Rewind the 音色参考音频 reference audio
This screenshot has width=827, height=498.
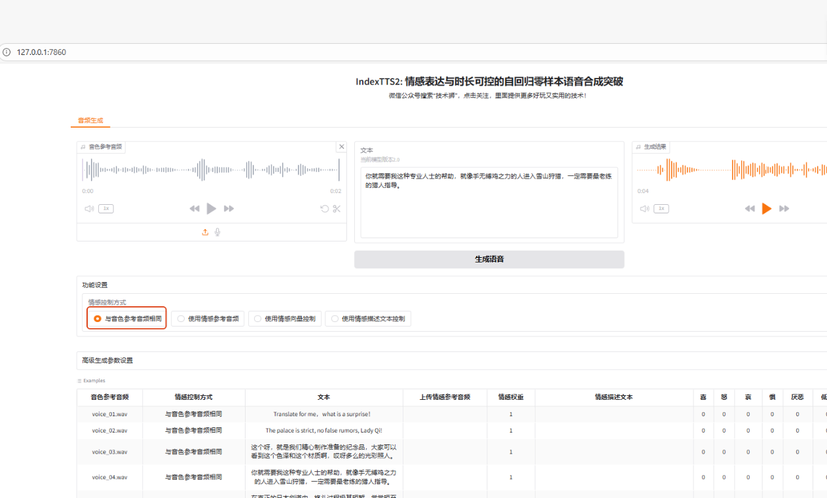click(x=194, y=209)
